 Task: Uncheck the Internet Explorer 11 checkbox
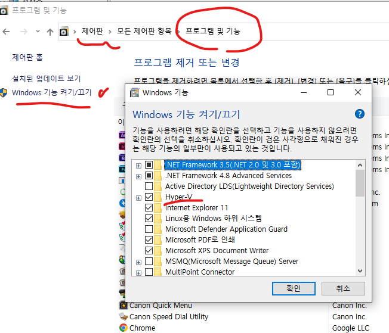click(149, 208)
